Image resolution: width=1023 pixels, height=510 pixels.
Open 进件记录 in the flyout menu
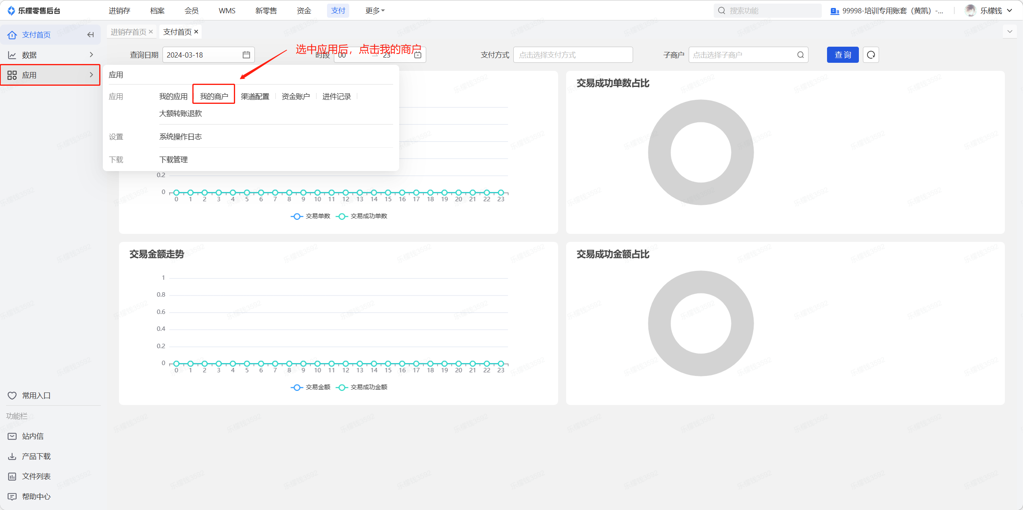337,97
